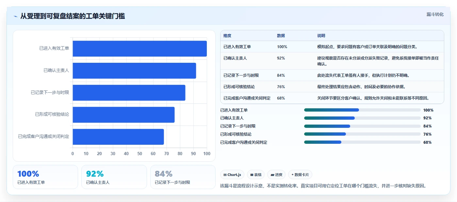The width and height of the screenshot is (457, 202).
Task: Click the 已进入有效工单 label in the progress list
Action: coord(234,110)
